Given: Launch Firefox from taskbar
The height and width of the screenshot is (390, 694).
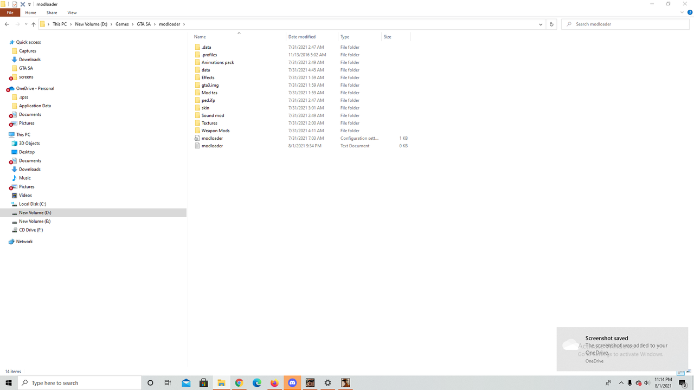Looking at the screenshot, I should (x=274, y=383).
